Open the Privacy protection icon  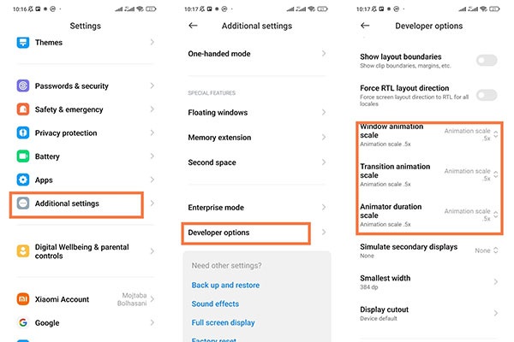point(22,133)
